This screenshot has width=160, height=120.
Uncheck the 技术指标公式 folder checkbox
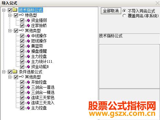point(10,10)
